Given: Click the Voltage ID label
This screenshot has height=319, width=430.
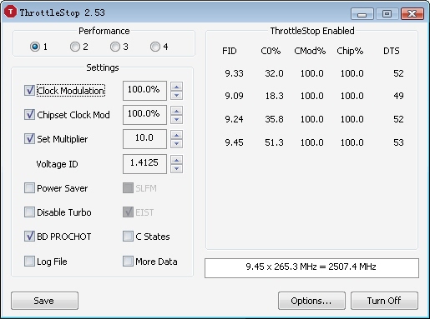Looking at the screenshot, I should [x=57, y=164].
